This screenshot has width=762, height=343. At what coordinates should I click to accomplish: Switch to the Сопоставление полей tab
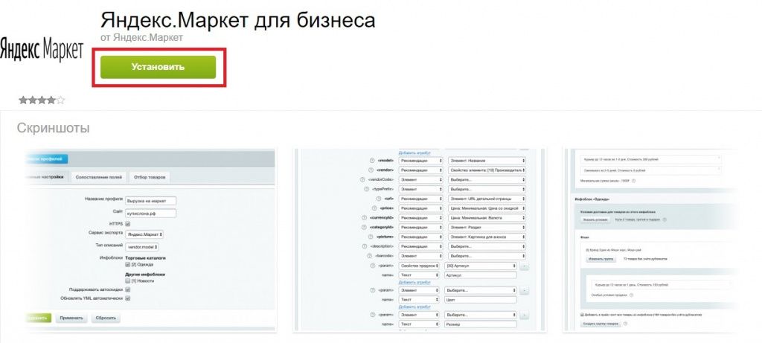coord(99,177)
